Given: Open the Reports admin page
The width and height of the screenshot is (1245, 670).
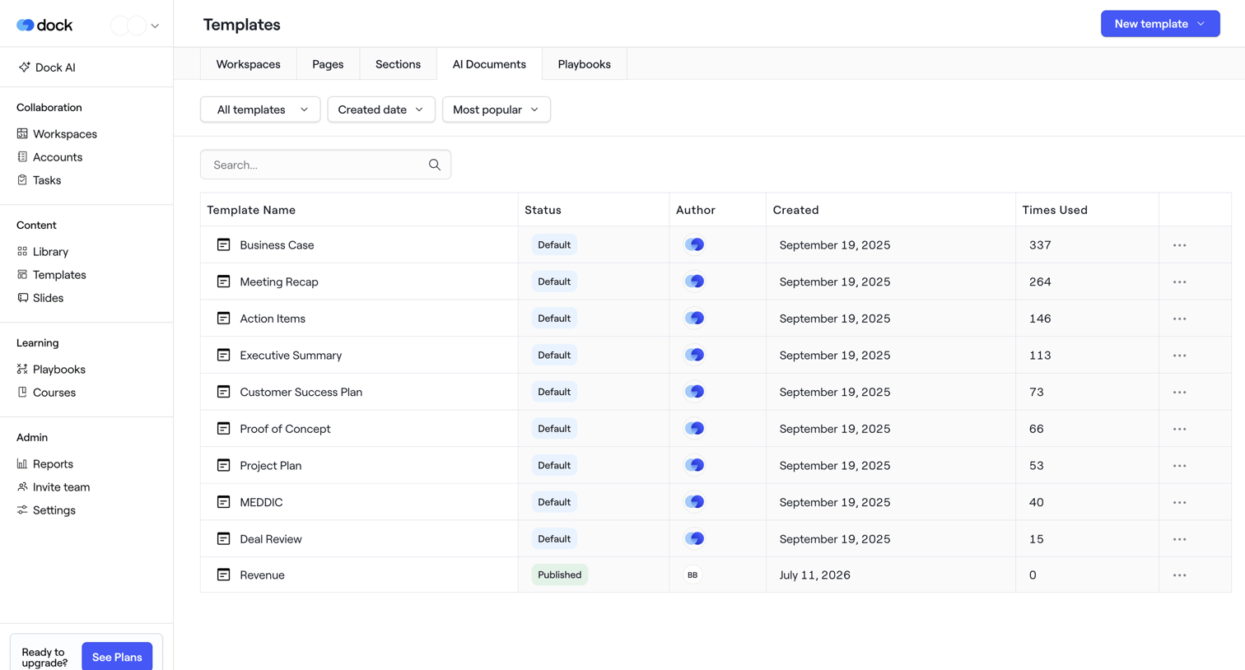Looking at the screenshot, I should [x=44, y=463].
